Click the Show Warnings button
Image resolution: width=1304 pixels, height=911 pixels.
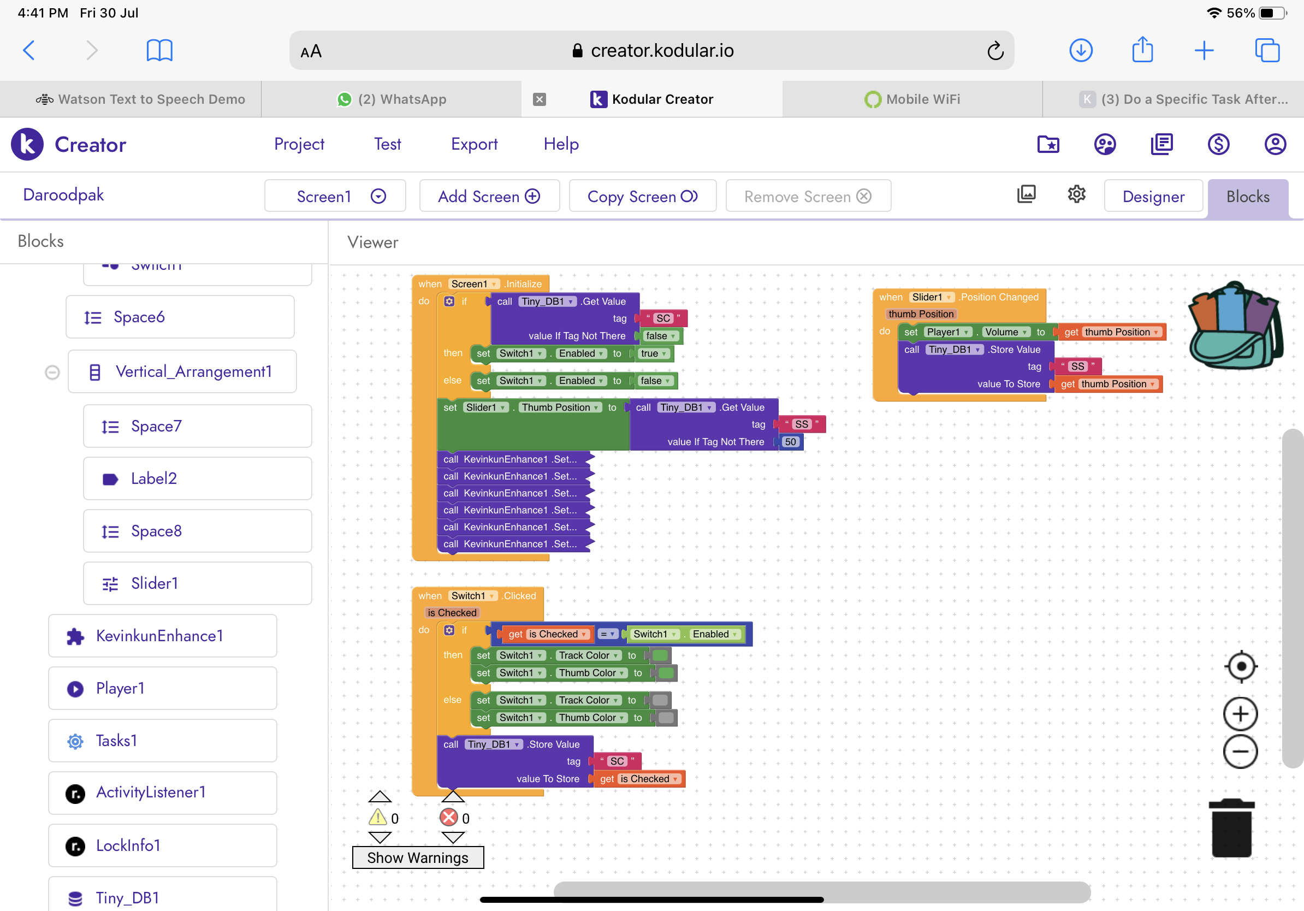point(417,857)
